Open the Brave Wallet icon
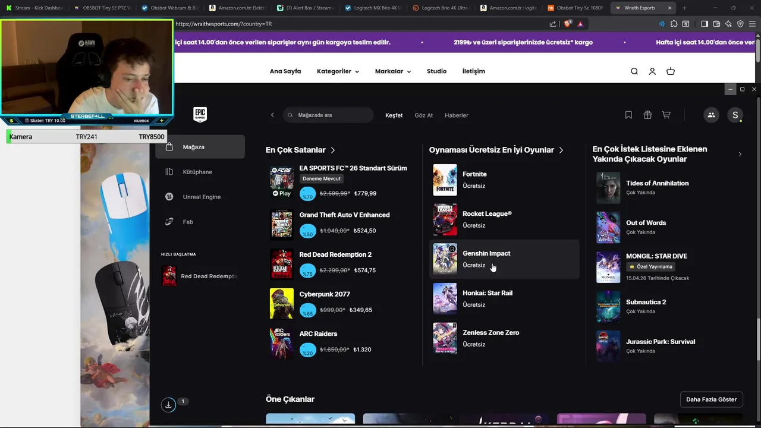The height and width of the screenshot is (428, 761). click(716, 24)
